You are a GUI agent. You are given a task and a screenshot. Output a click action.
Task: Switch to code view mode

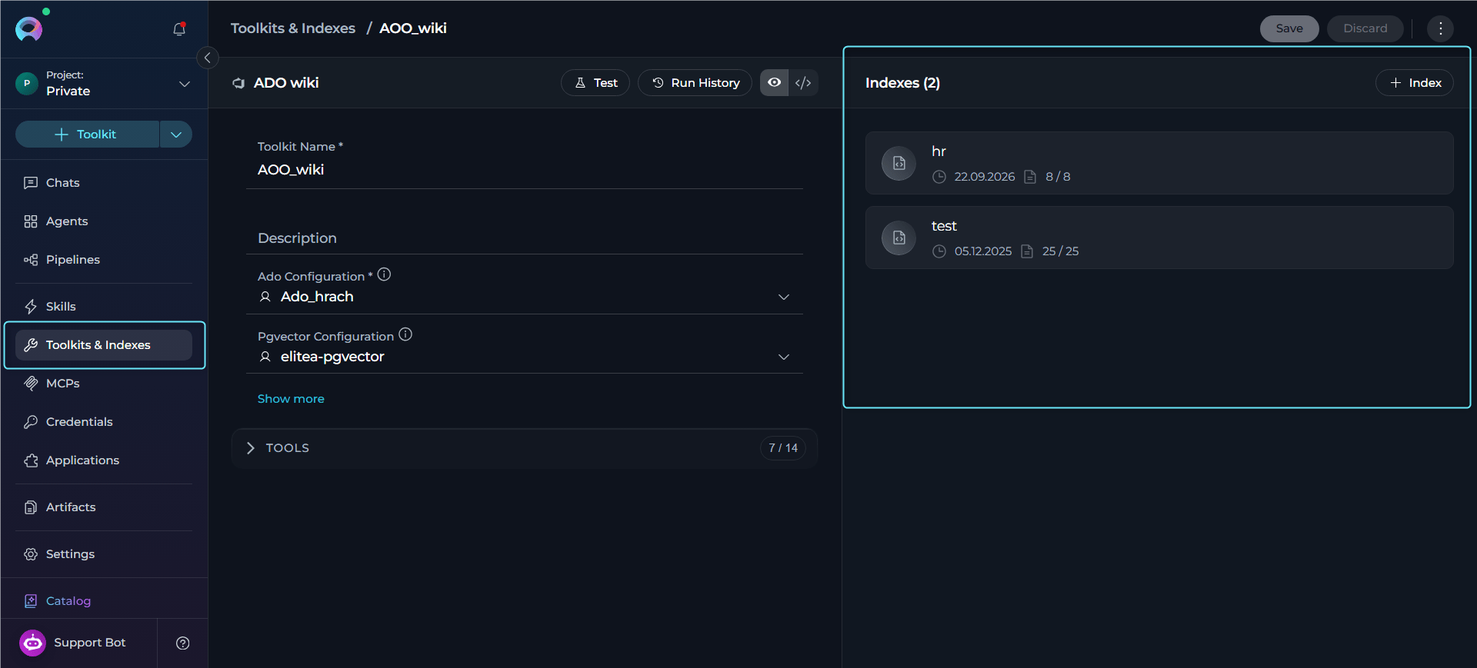pyautogui.click(x=803, y=83)
